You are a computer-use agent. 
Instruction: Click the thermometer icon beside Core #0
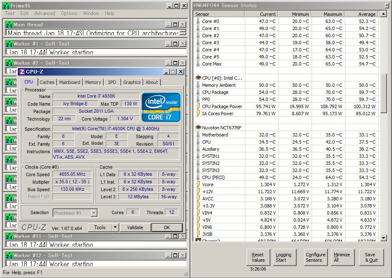click(198, 21)
